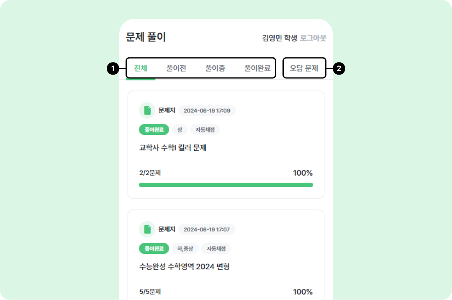Click the 2024-06-19 17:07 date badge

point(207,229)
